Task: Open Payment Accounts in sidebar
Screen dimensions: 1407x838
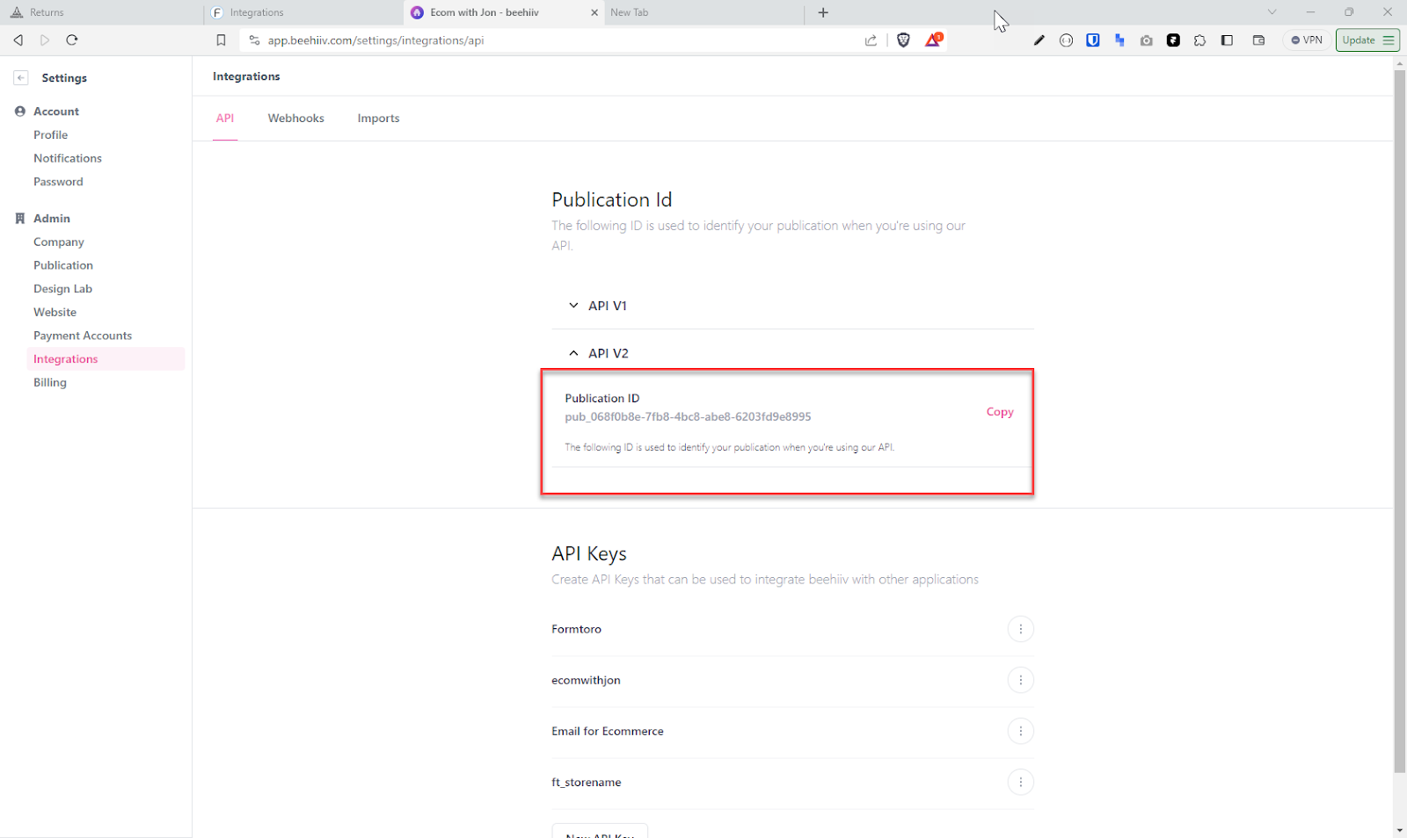Action: [x=83, y=336]
